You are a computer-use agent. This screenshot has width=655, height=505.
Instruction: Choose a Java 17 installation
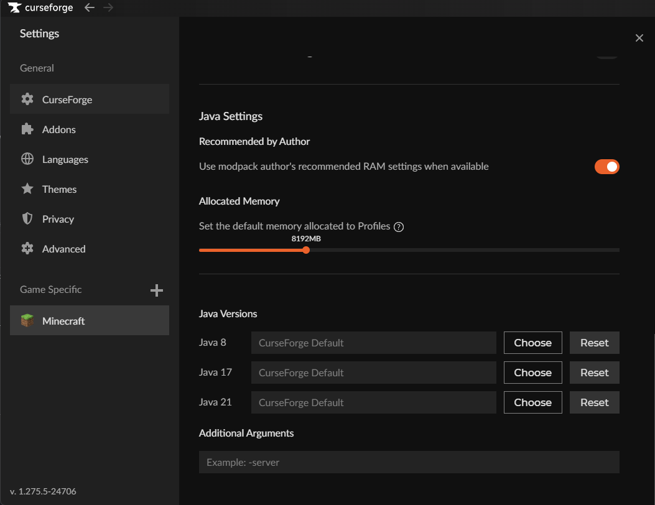[532, 373]
